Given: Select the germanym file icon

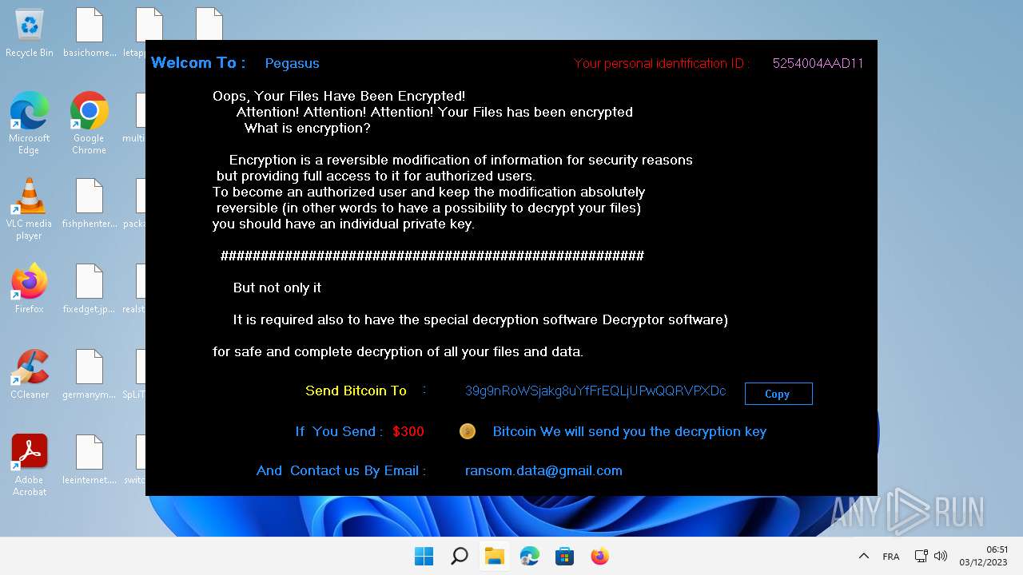Looking at the screenshot, I should click(x=89, y=375).
